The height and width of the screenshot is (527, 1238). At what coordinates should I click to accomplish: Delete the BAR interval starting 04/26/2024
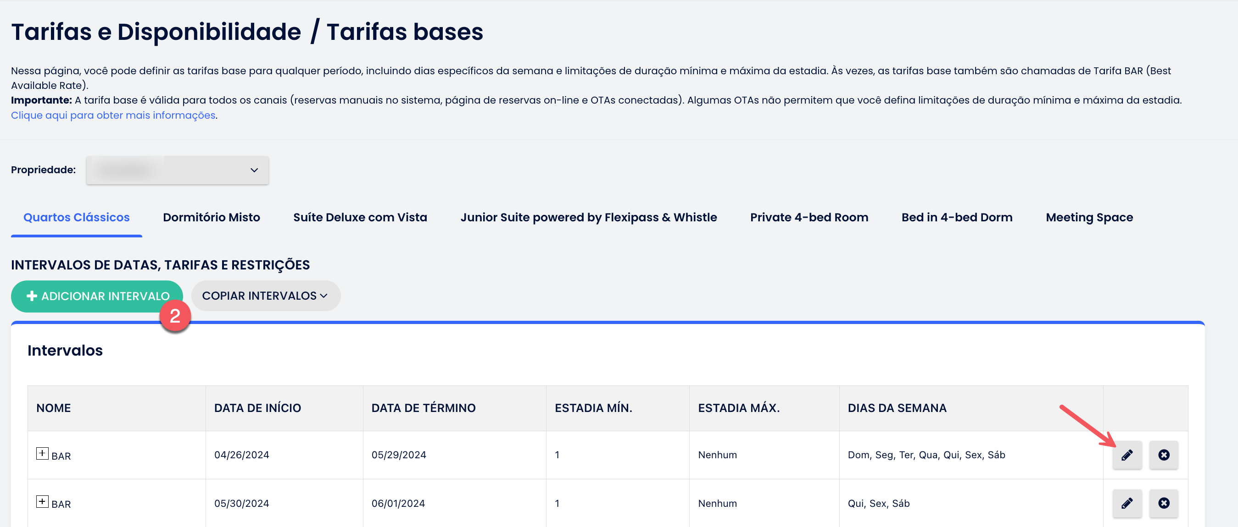(x=1163, y=455)
